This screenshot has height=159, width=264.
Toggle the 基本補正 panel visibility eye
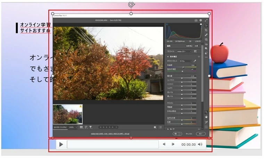(x=199, y=56)
